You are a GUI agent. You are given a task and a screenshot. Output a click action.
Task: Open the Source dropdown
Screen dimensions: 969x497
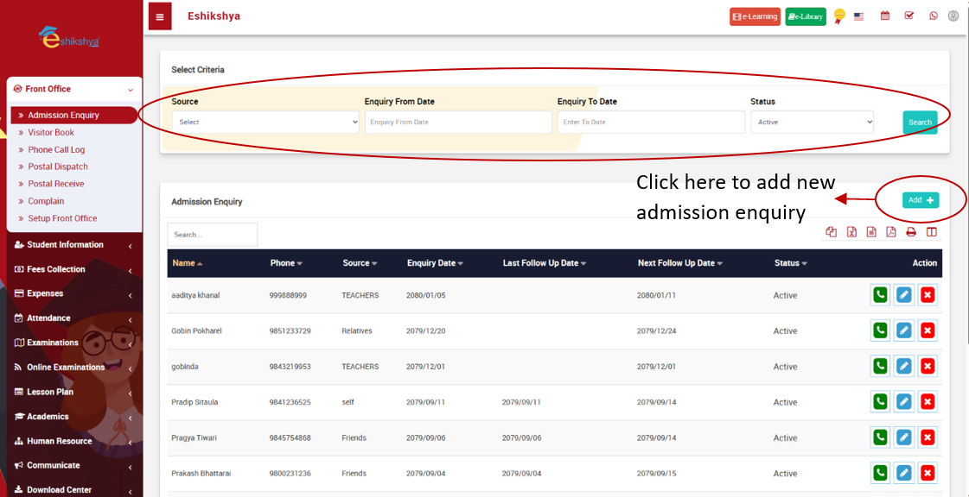pos(265,122)
